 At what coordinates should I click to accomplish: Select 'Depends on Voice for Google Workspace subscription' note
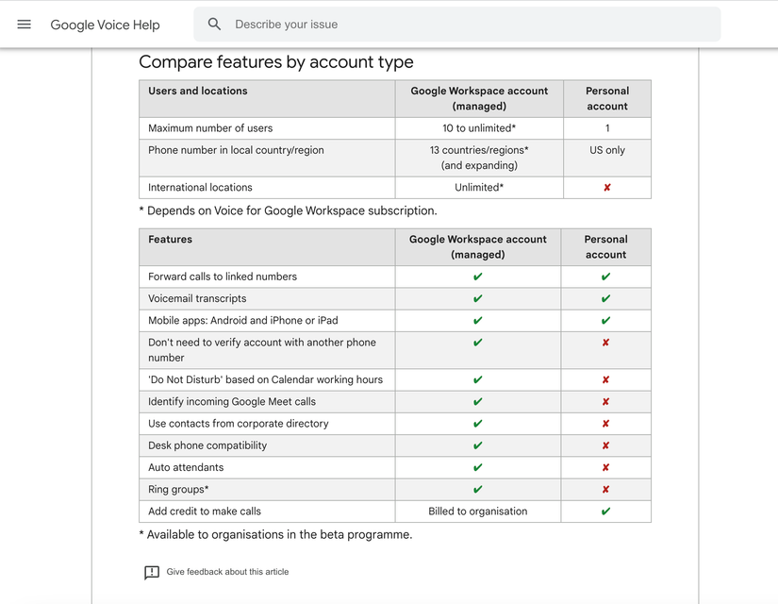[289, 210]
